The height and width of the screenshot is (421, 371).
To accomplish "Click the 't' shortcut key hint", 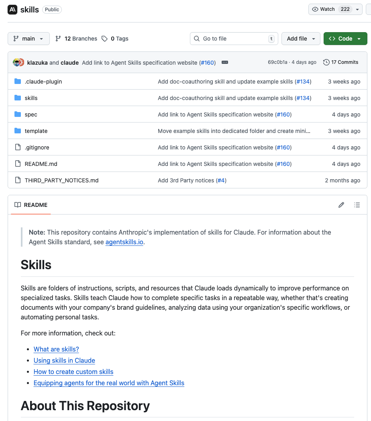I will (271, 39).
